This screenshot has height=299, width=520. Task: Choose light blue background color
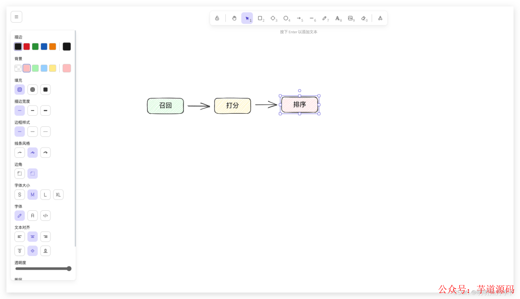coord(44,68)
